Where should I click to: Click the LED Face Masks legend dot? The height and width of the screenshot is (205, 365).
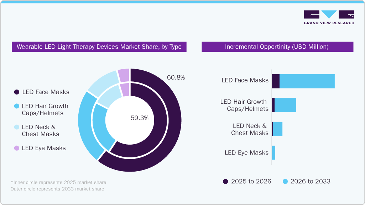17,92
